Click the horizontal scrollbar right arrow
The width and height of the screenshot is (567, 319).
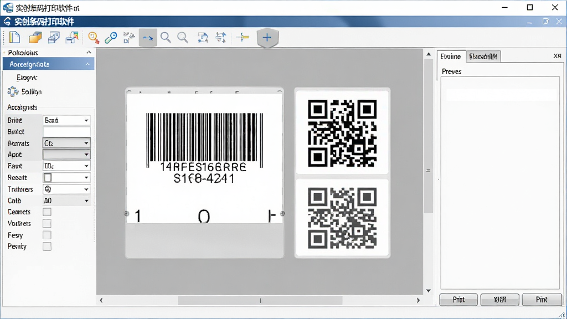click(x=418, y=300)
